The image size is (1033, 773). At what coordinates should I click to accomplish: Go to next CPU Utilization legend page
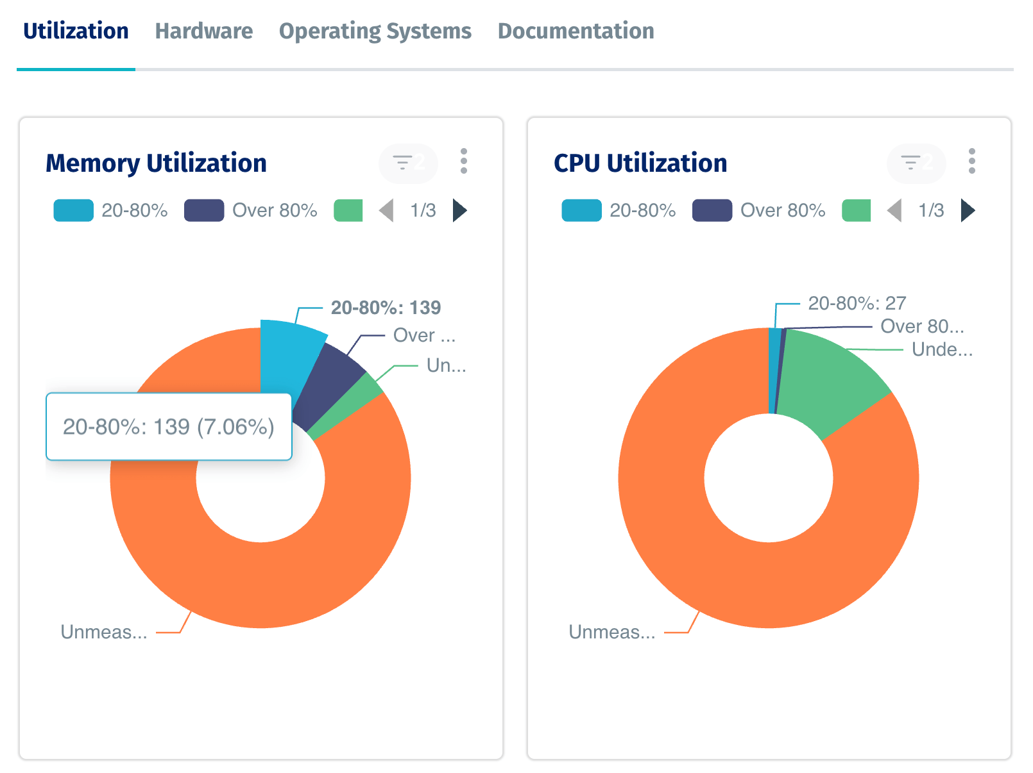(x=968, y=210)
